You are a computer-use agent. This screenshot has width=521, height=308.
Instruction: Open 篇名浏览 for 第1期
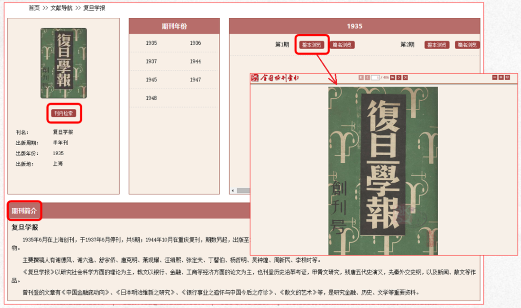click(342, 45)
